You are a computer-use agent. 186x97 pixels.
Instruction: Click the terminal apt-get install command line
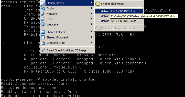click(48, 79)
